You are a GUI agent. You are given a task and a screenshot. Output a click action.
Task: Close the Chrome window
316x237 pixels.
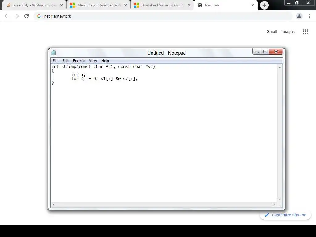point(308,3)
